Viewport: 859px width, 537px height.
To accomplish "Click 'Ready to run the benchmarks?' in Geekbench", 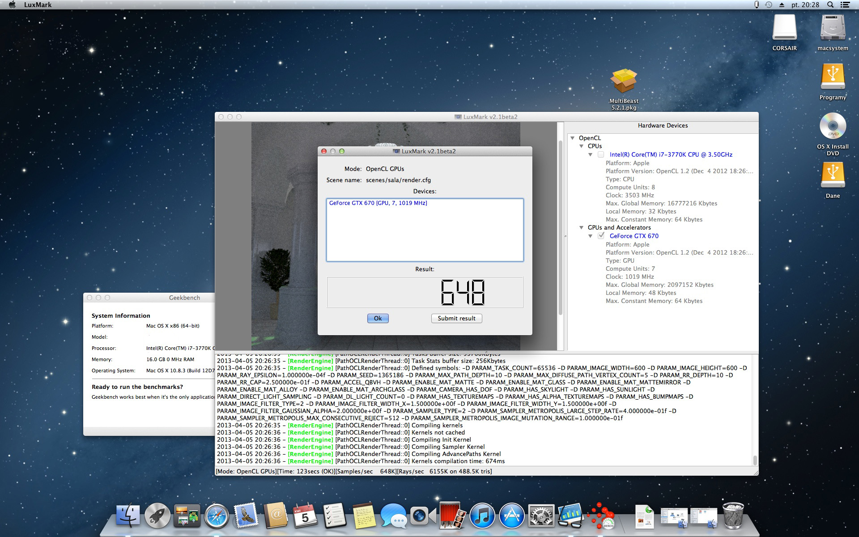I will (137, 387).
